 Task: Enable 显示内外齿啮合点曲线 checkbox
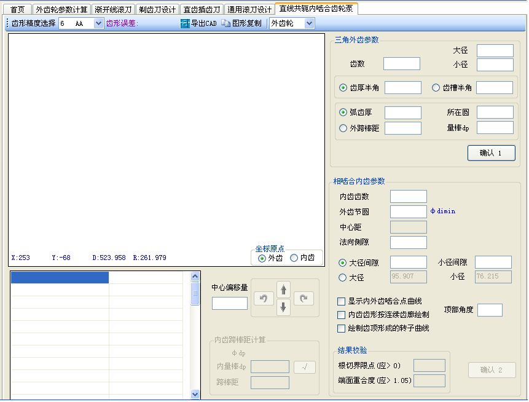click(x=342, y=301)
